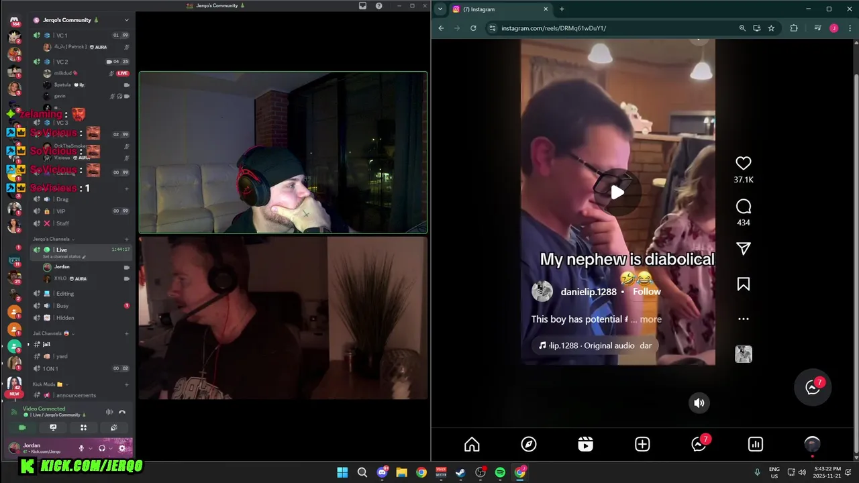Follow danielip.1288
Viewport: 859px width, 483px height.
[647, 292]
